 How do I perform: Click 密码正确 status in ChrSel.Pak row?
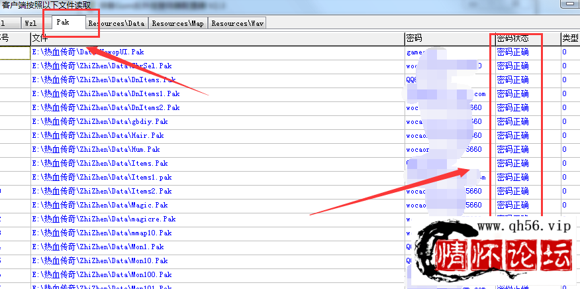pyautogui.click(x=512, y=66)
